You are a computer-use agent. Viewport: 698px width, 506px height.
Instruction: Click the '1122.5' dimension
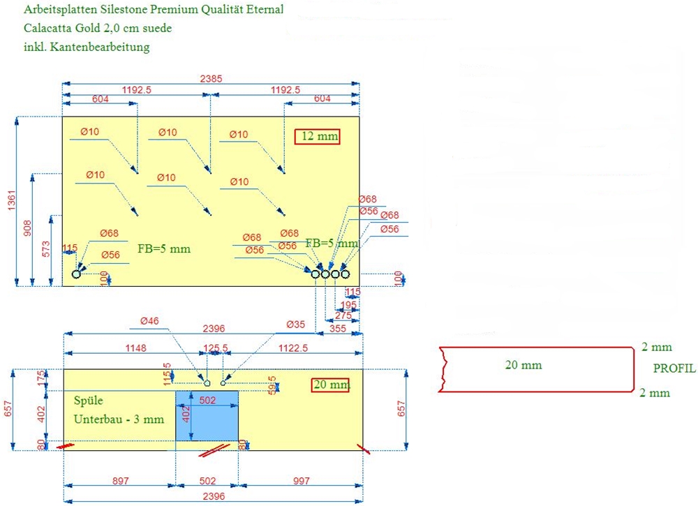pyautogui.click(x=293, y=348)
